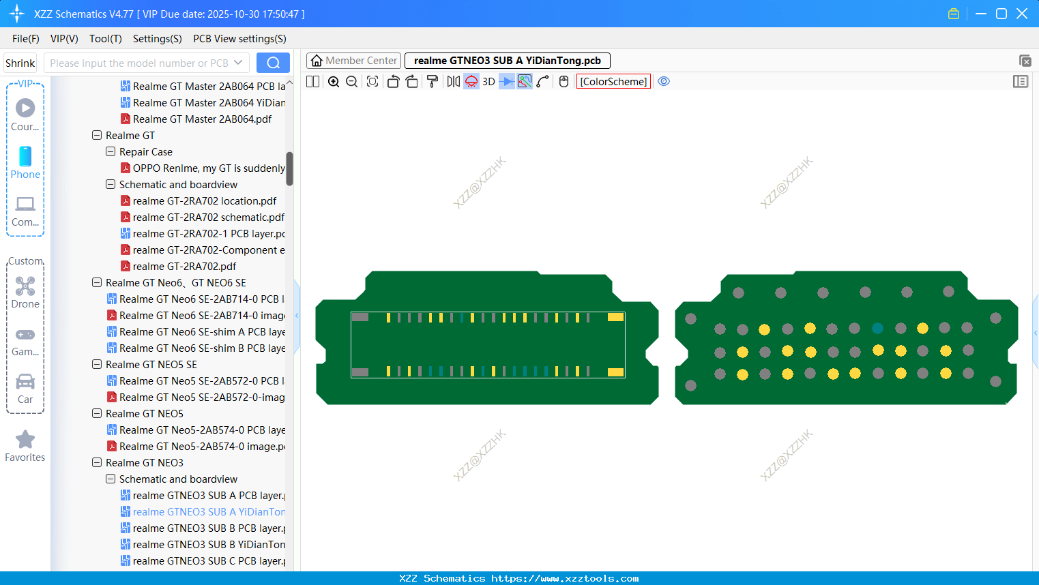
Task: Select the paint roller tool
Action: (x=433, y=82)
